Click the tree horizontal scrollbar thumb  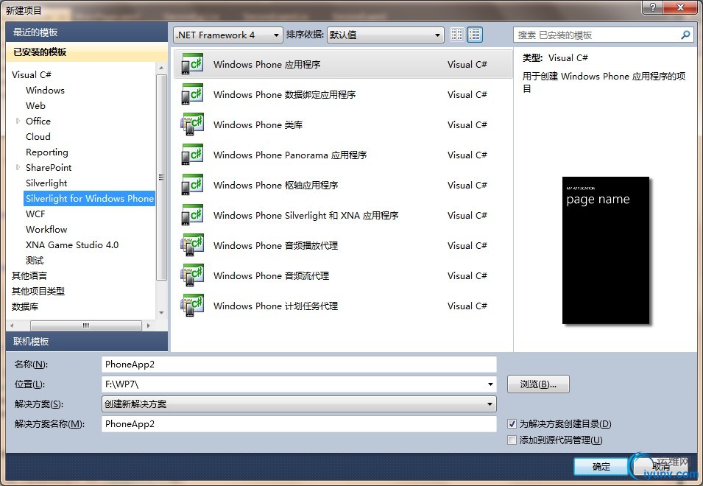(x=86, y=325)
